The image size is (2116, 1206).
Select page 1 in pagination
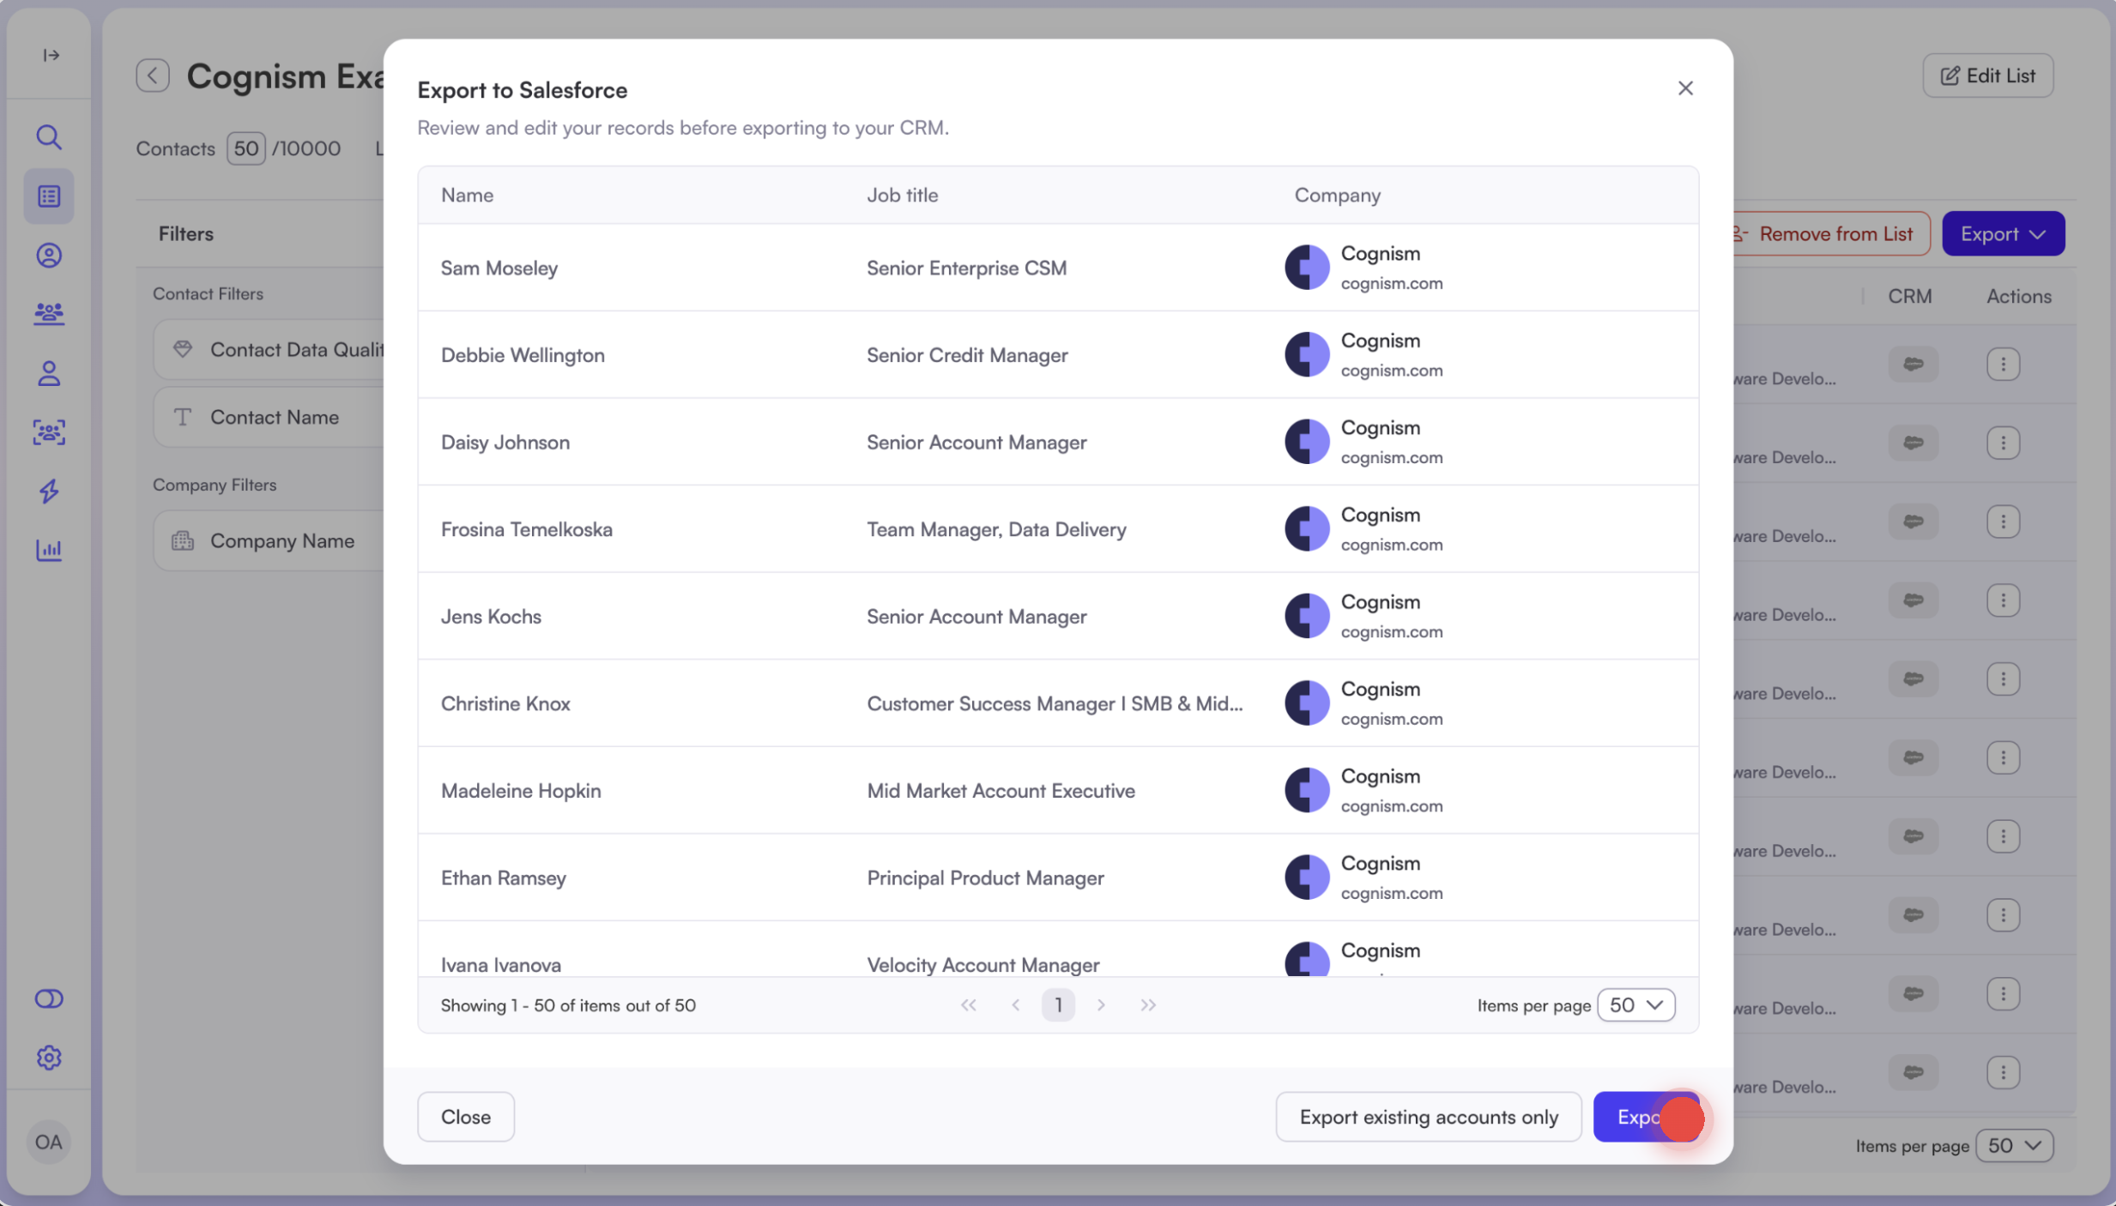1058,1005
